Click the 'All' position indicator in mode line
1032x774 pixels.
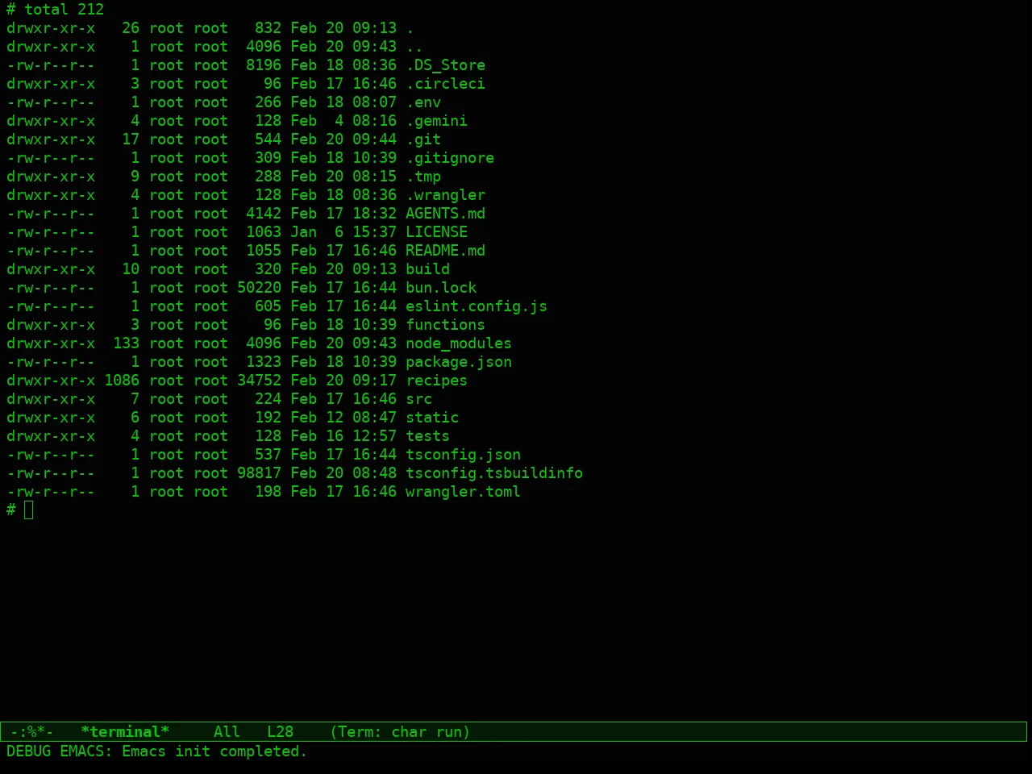tap(227, 732)
